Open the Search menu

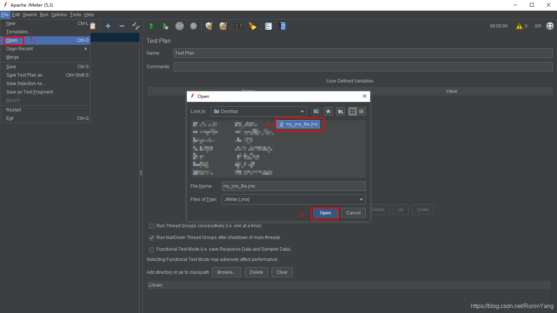pos(30,15)
